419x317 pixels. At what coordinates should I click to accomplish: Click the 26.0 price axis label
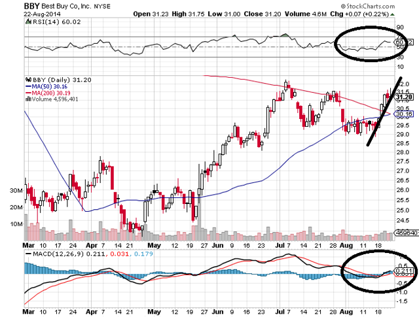coord(403,190)
